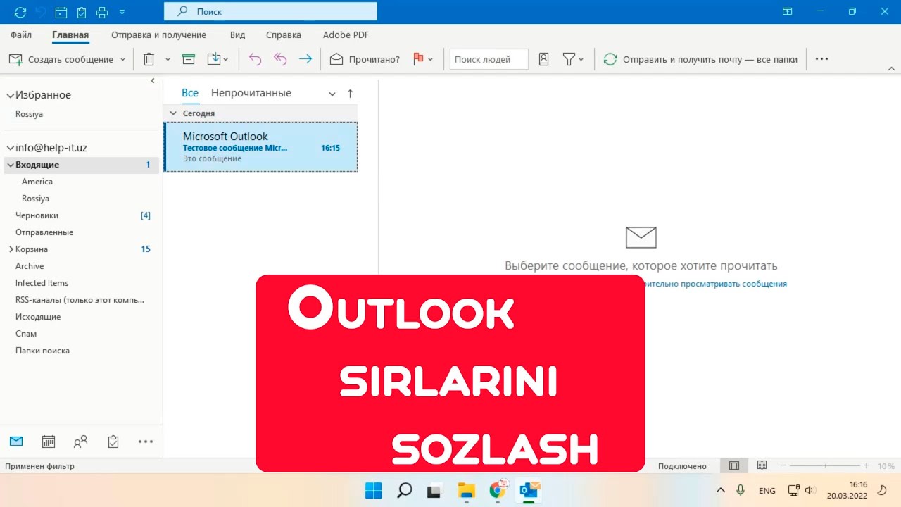Switch to Calendar view in navigation bar
The width and height of the screenshot is (901, 507).
point(49,442)
